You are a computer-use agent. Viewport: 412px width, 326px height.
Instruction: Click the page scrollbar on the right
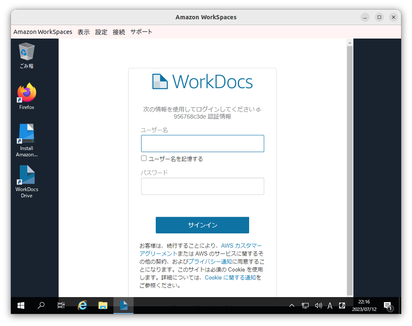349,168
